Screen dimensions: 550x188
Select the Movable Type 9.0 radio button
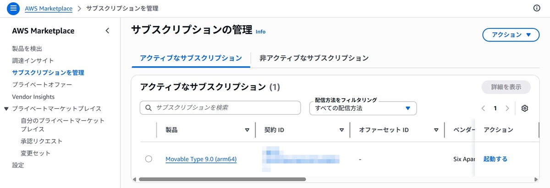click(148, 159)
